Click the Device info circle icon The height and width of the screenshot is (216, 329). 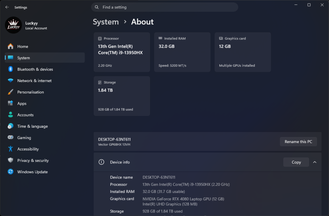pyautogui.click(x=101, y=162)
